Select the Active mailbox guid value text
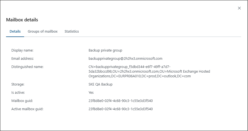 (x=121, y=109)
